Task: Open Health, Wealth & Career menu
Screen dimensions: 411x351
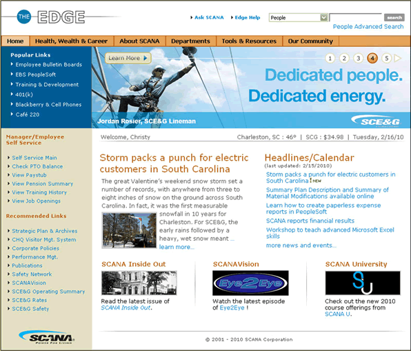Action: [71, 41]
